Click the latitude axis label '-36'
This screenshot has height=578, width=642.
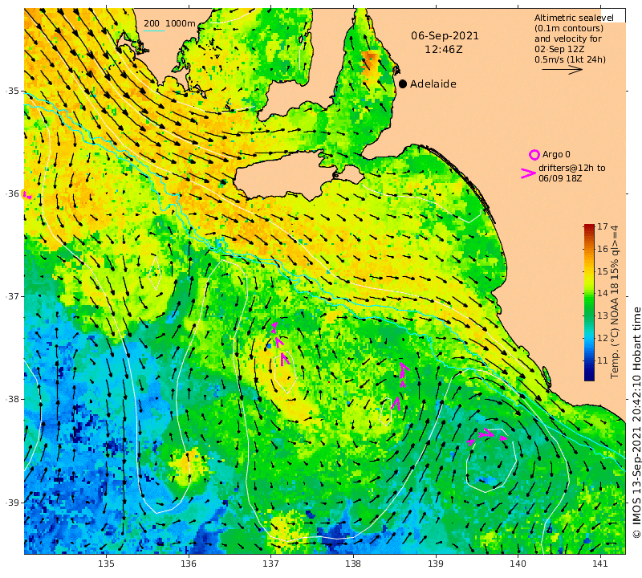[13, 193]
